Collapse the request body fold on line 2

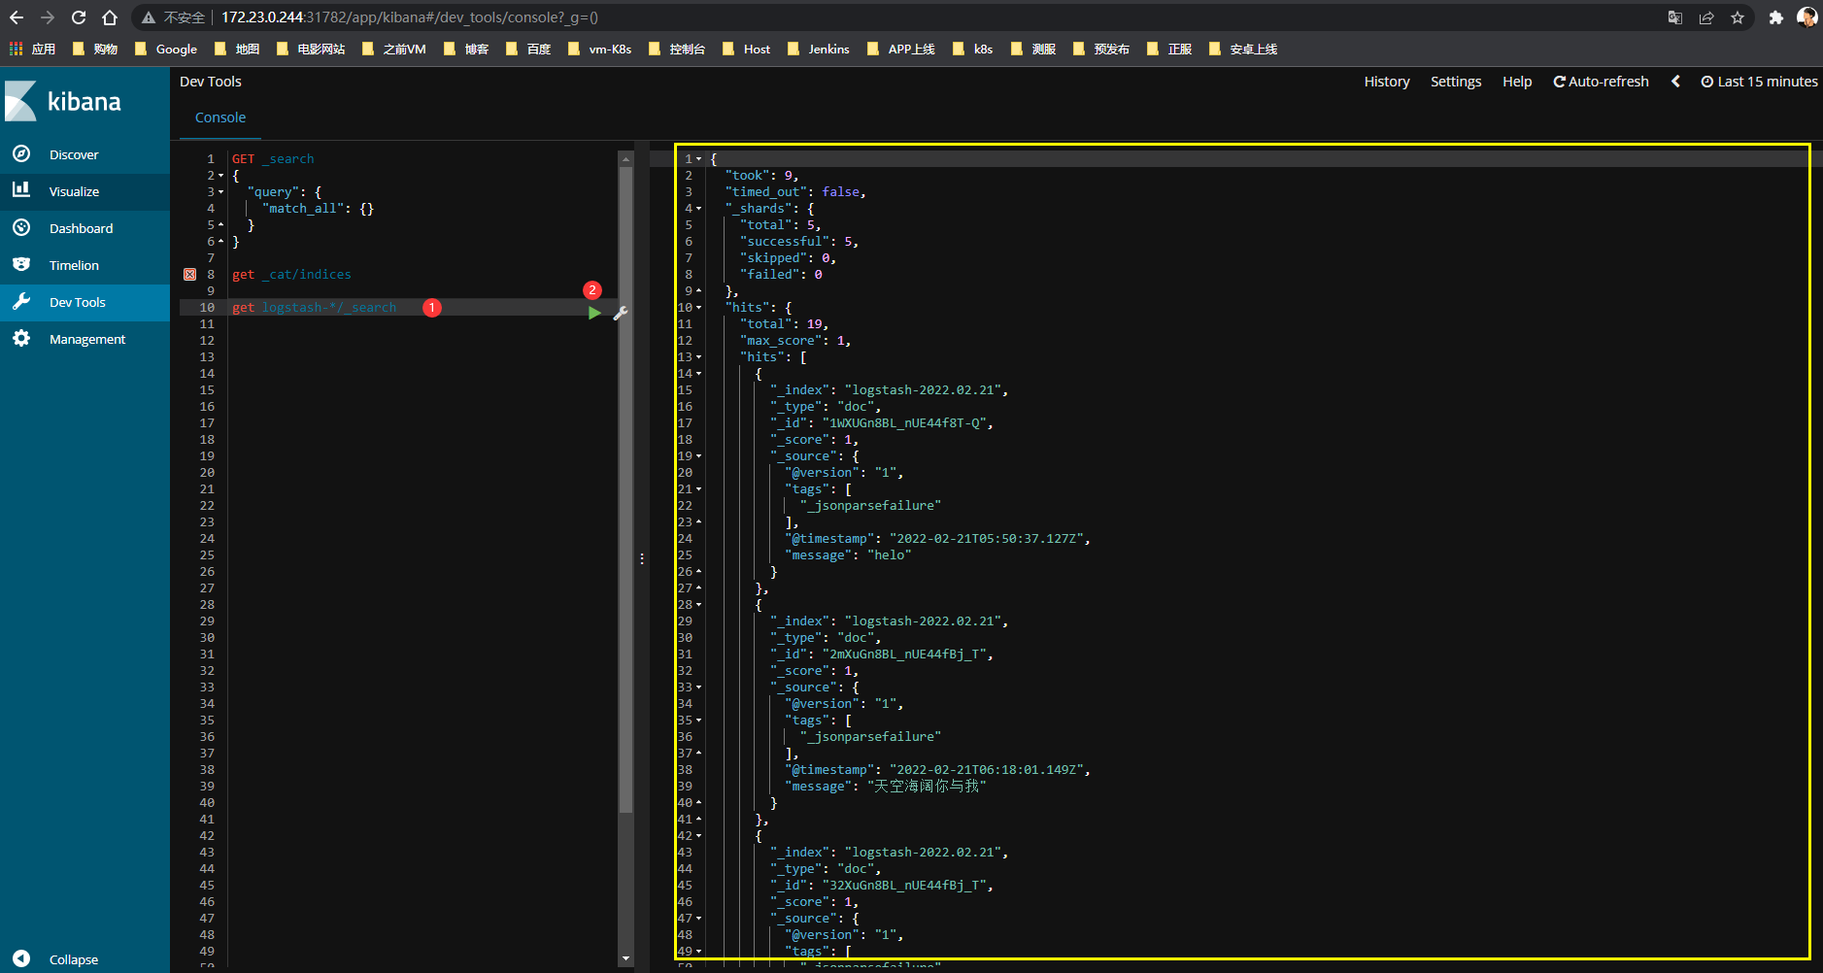tap(220, 176)
